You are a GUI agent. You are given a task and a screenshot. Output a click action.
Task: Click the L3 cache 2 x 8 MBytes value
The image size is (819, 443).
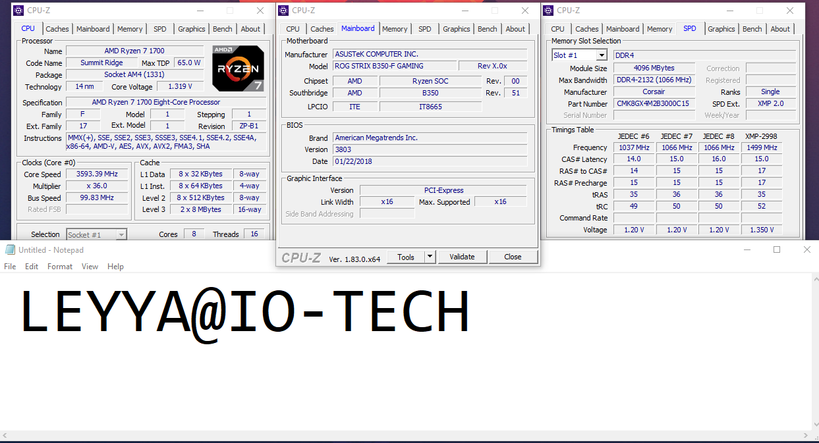point(200,210)
